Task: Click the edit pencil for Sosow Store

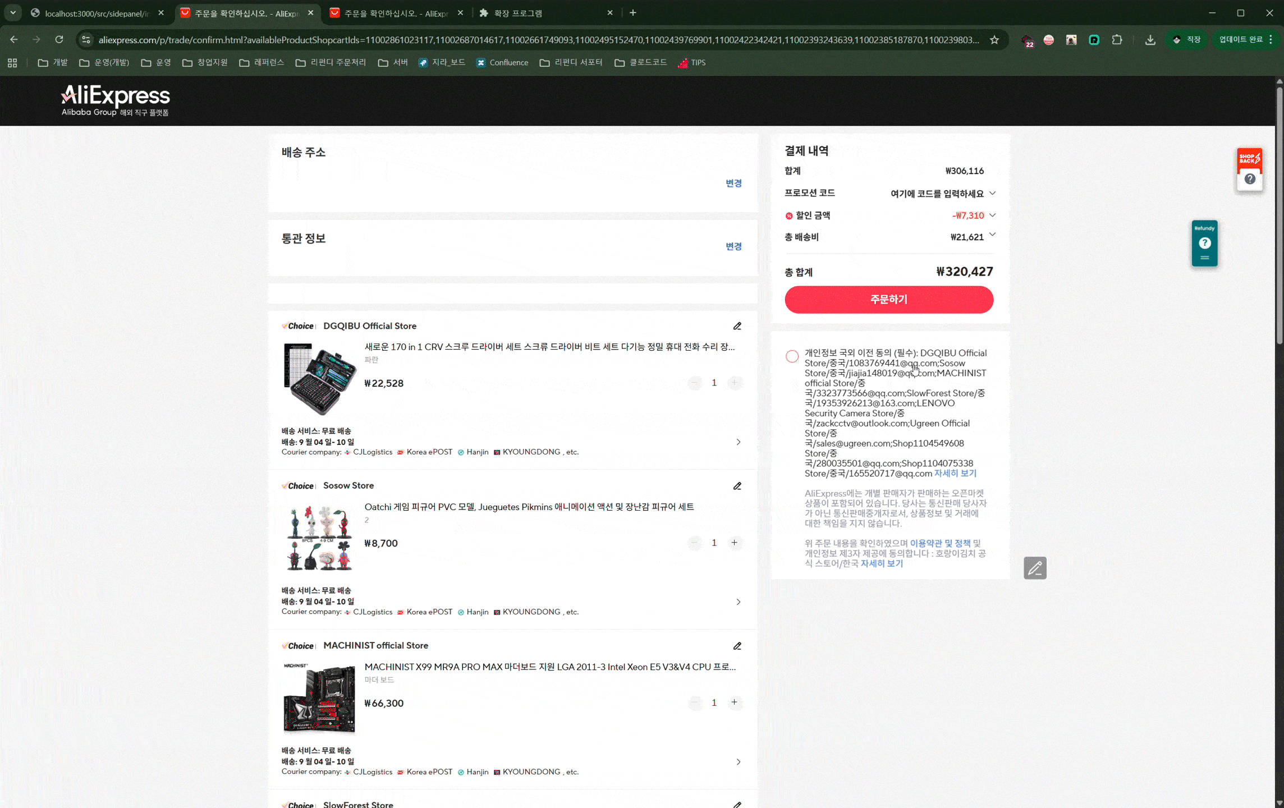Action: [737, 486]
